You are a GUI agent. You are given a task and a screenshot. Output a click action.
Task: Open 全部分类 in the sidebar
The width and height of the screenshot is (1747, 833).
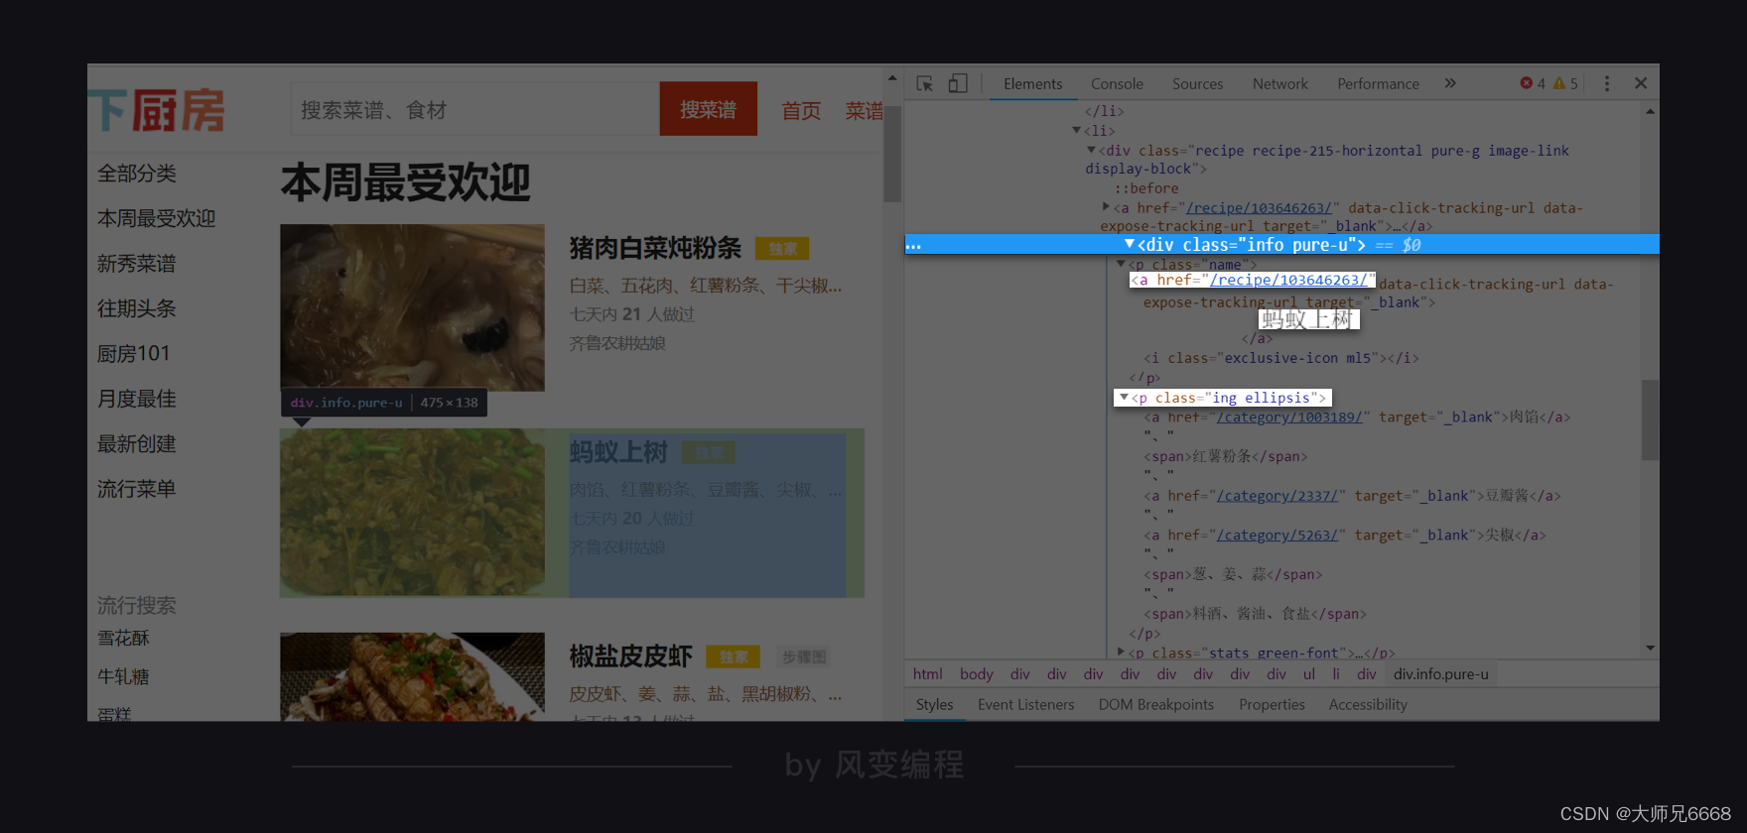[137, 174]
